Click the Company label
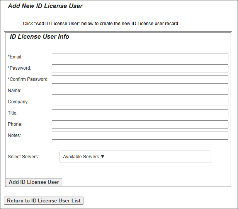Image resolution: width=238 pixels, height=209 pixels. 18,102
